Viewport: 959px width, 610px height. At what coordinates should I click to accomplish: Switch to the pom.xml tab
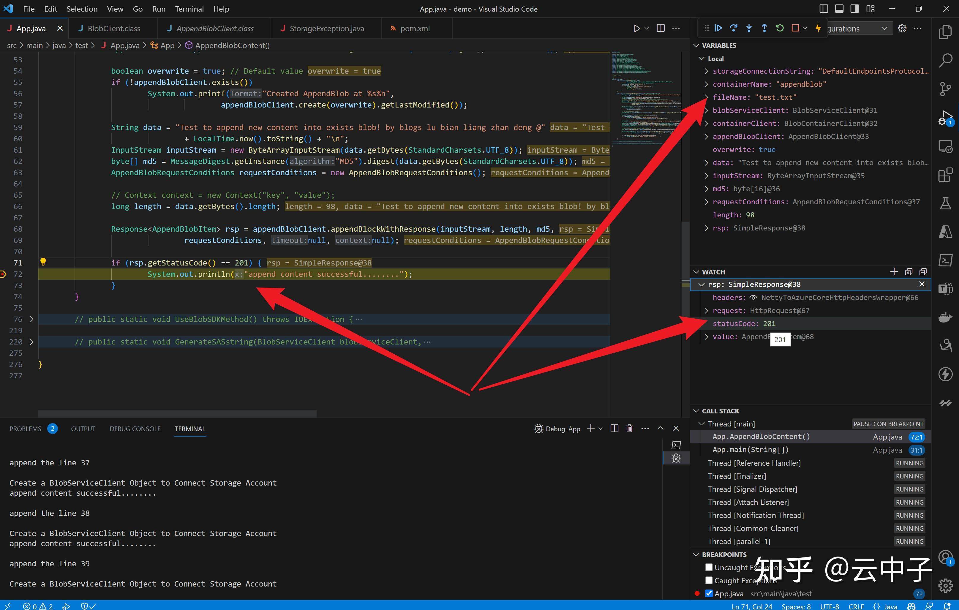(415, 28)
